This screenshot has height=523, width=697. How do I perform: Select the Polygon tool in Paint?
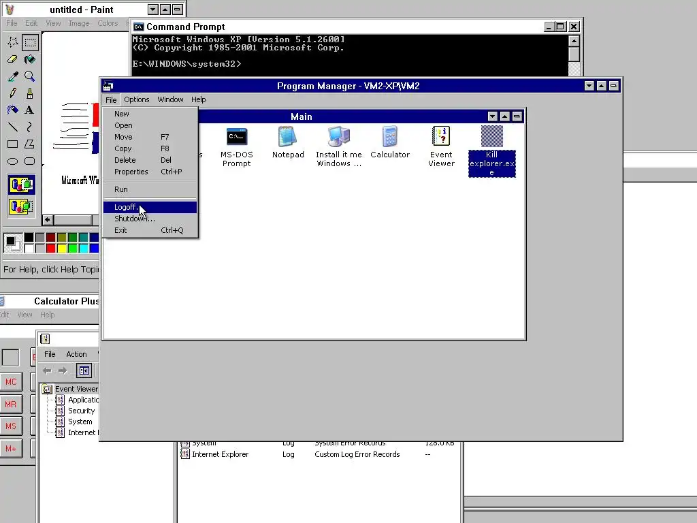pos(30,144)
